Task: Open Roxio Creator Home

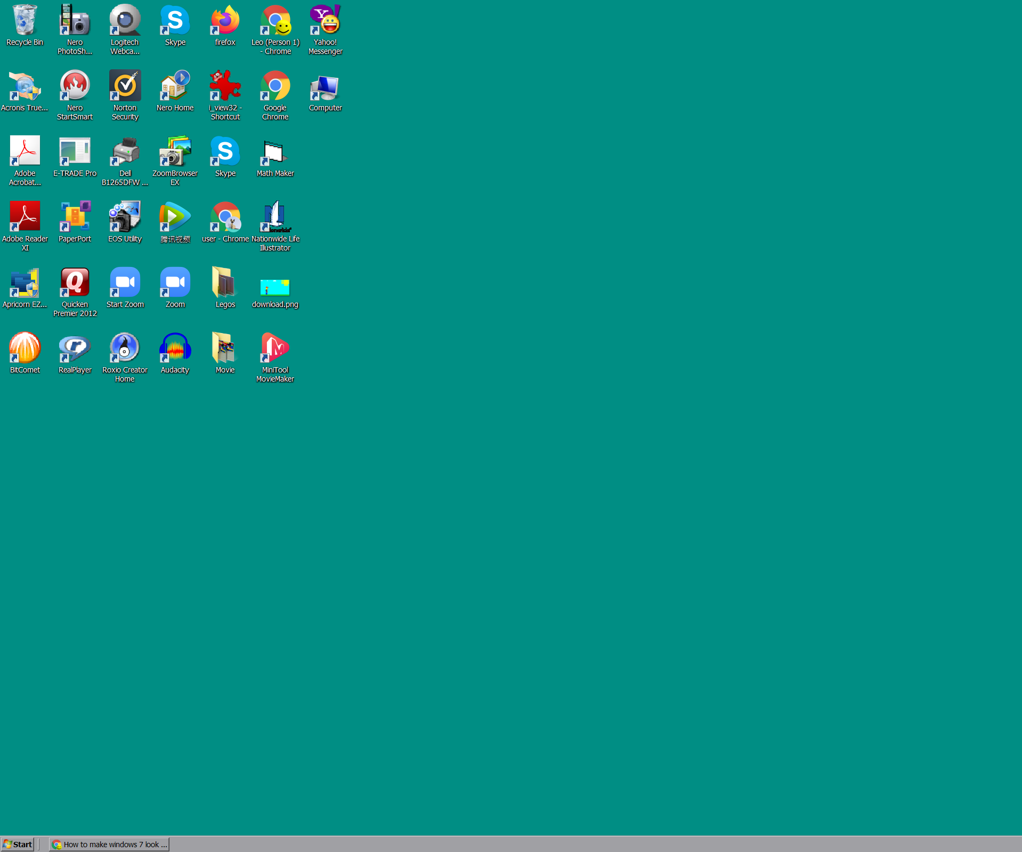Action: click(x=124, y=347)
